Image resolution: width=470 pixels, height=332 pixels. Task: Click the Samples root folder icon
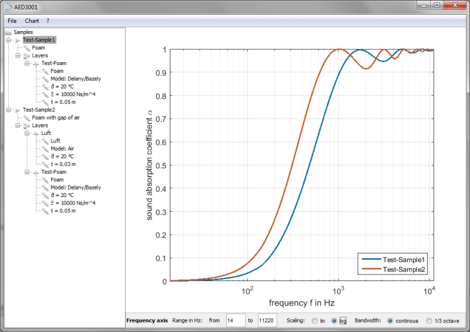(8, 32)
